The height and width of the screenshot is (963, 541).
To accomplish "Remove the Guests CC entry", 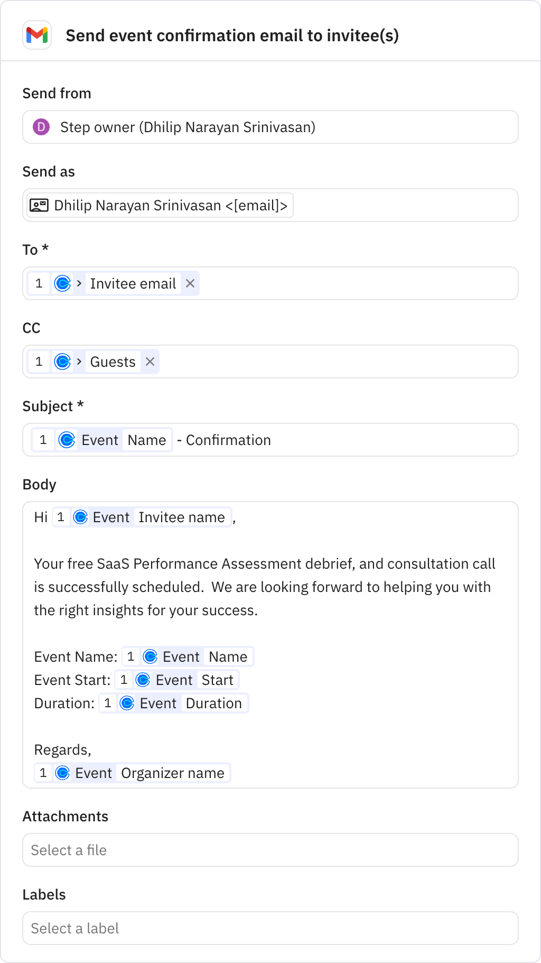I will tap(150, 362).
